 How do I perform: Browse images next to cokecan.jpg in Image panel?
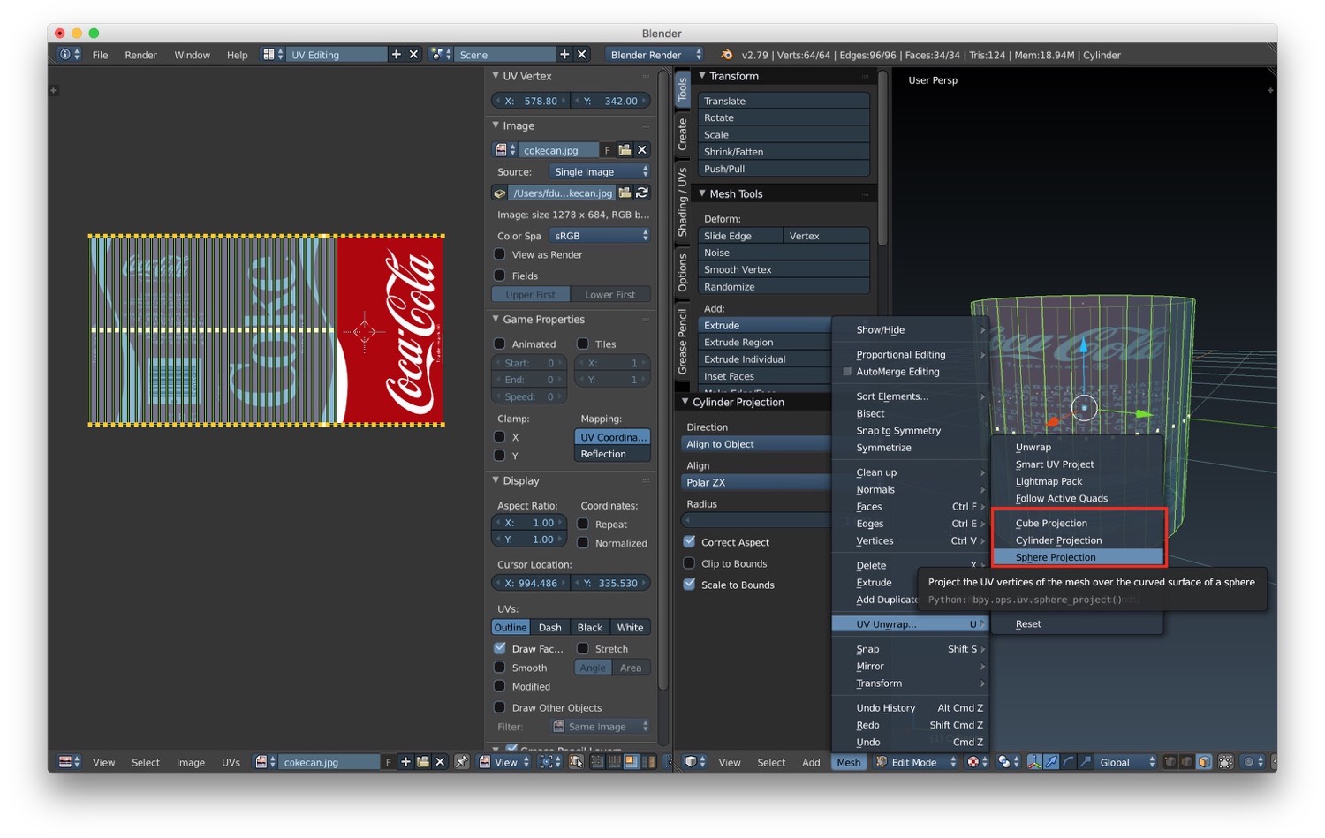click(x=504, y=150)
